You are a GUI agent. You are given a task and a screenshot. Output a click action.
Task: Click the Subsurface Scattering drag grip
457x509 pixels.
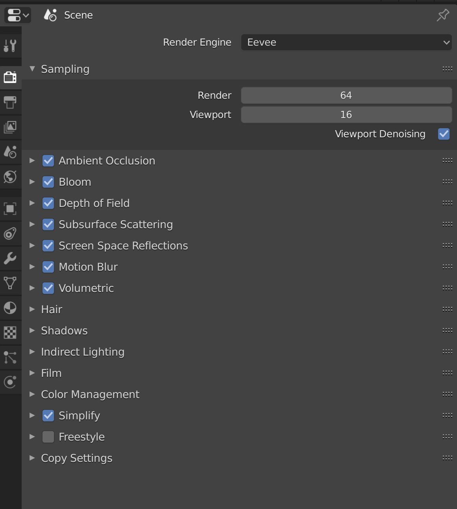tap(448, 224)
